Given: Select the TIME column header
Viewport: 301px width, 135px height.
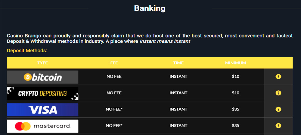Looking at the screenshot, I should click(178, 63).
